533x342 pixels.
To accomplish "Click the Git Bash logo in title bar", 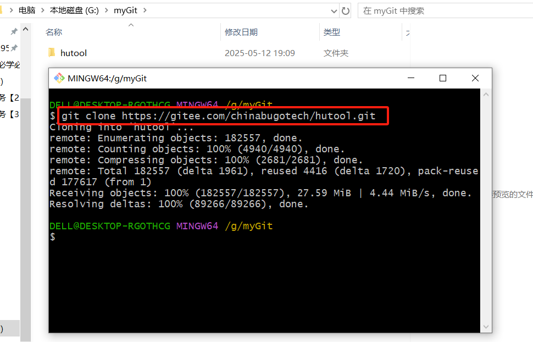I will 59,78.
